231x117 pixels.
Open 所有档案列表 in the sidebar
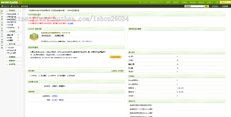(x=11, y=17)
